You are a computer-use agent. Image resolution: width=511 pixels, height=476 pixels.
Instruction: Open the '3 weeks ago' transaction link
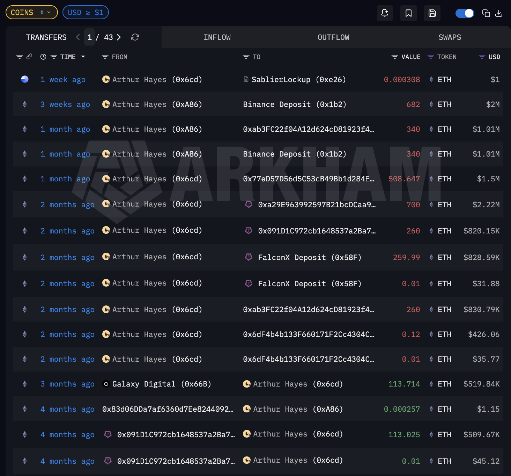click(65, 104)
